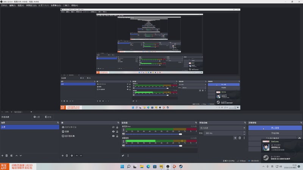Add a new source with the plus icon

pos(62,156)
